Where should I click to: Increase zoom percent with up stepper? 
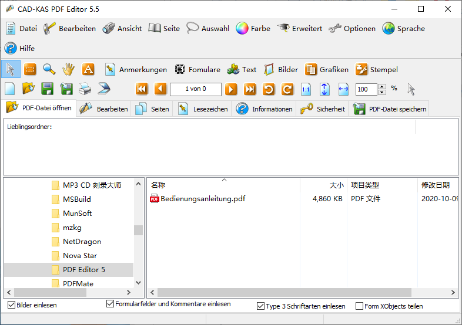[x=382, y=86]
